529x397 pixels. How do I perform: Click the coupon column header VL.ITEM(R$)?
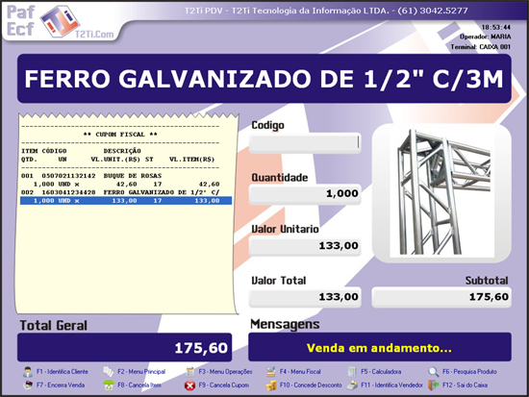coord(192,160)
